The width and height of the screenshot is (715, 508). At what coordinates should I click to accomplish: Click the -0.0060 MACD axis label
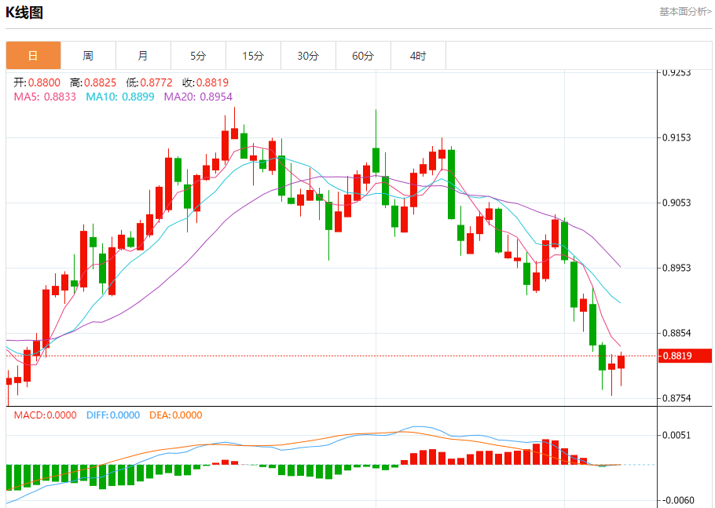click(x=676, y=500)
